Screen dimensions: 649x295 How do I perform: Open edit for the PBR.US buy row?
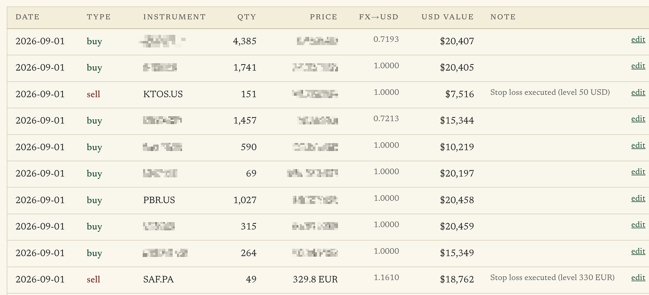tap(638, 198)
